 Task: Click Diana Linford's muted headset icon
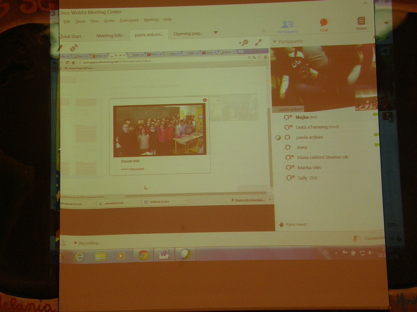[289, 157]
